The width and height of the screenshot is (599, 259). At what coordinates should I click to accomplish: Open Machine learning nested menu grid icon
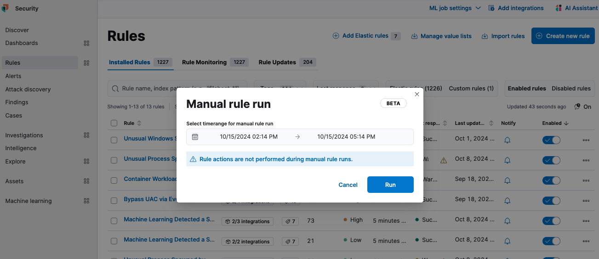tap(86, 201)
